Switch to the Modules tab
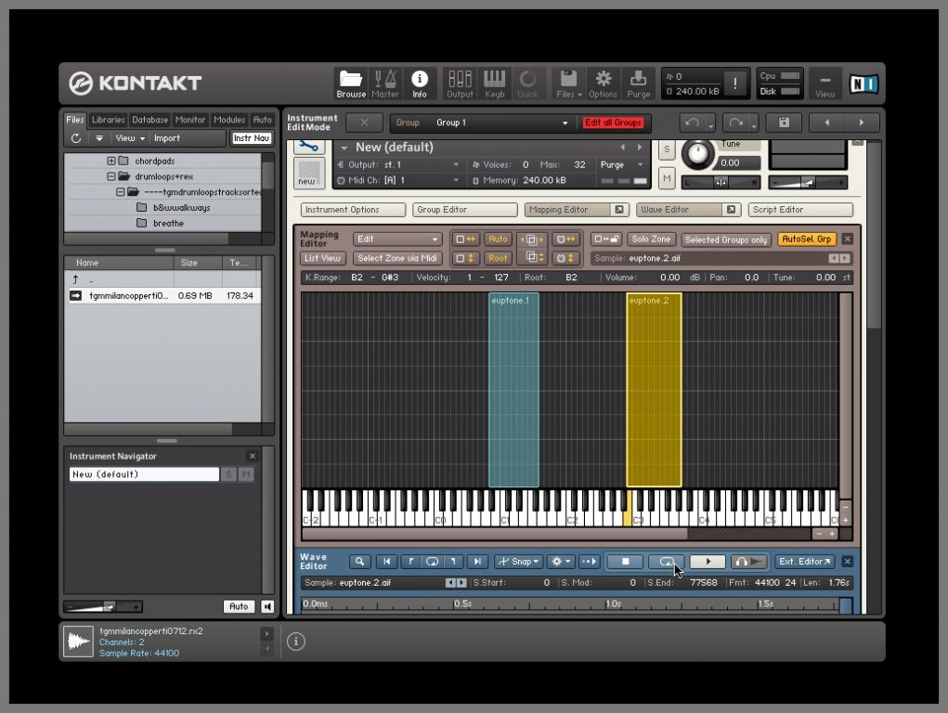Viewport: 948px width, 713px height. [229, 120]
